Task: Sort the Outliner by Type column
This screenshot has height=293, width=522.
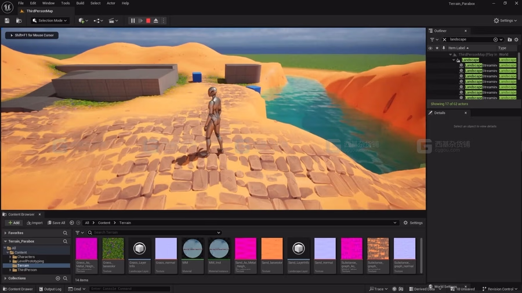Action: 502,48
